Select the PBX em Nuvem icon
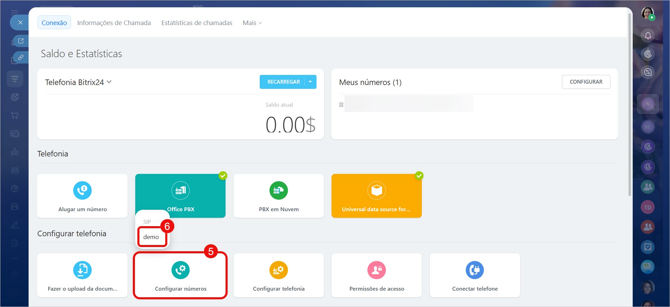This screenshot has width=670, height=307. tap(279, 191)
